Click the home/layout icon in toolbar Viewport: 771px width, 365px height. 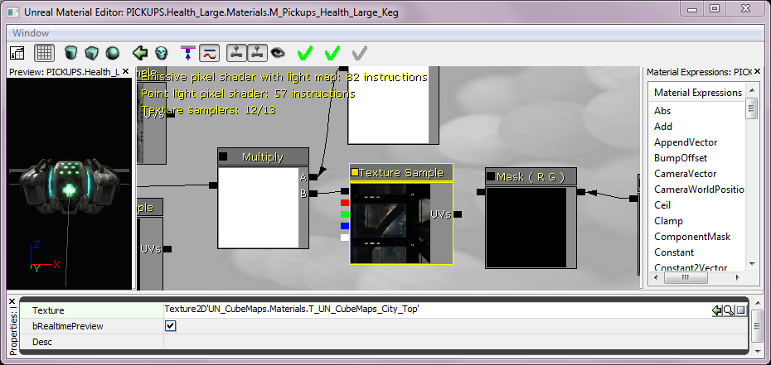(17, 53)
